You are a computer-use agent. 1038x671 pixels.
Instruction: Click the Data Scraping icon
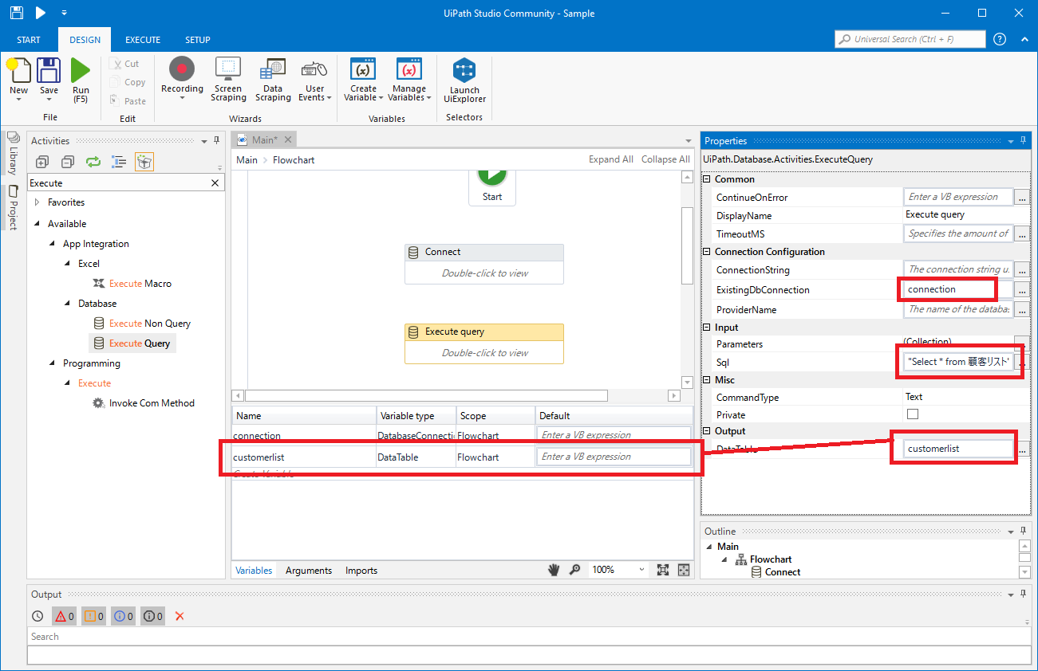[x=273, y=71]
